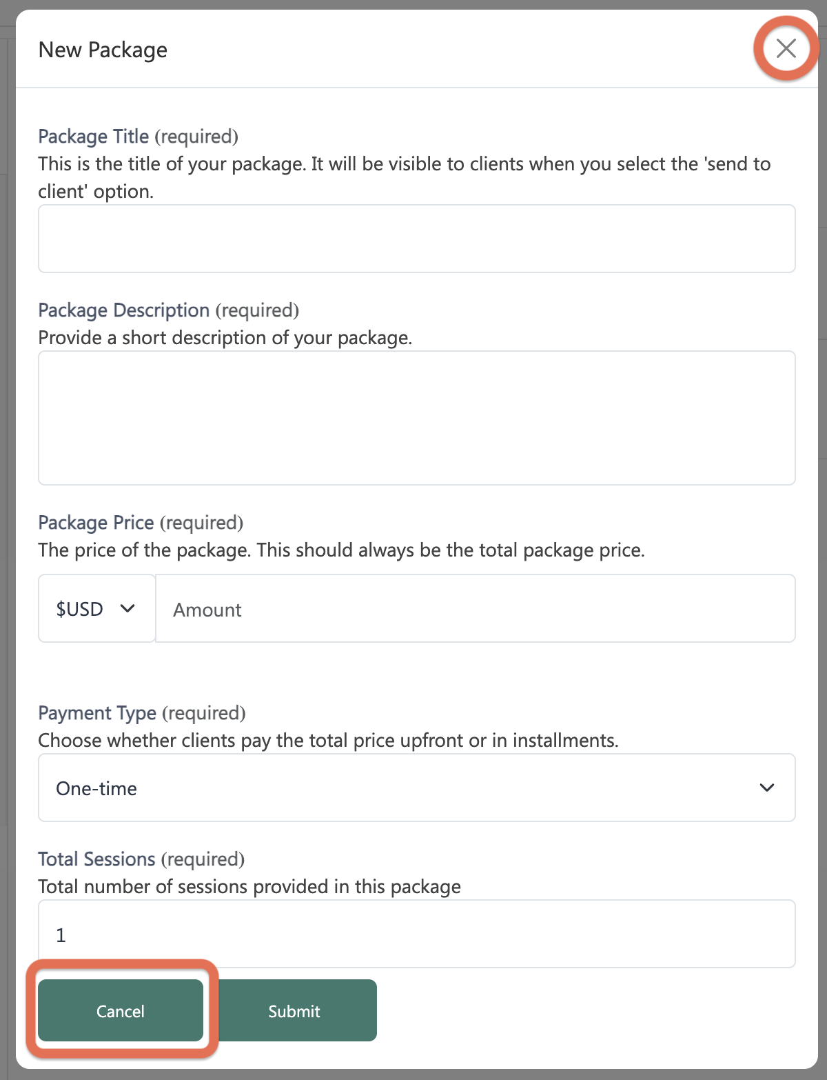Focus the Package Description text area
The image size is (827, 1080).
click(417, 418)
